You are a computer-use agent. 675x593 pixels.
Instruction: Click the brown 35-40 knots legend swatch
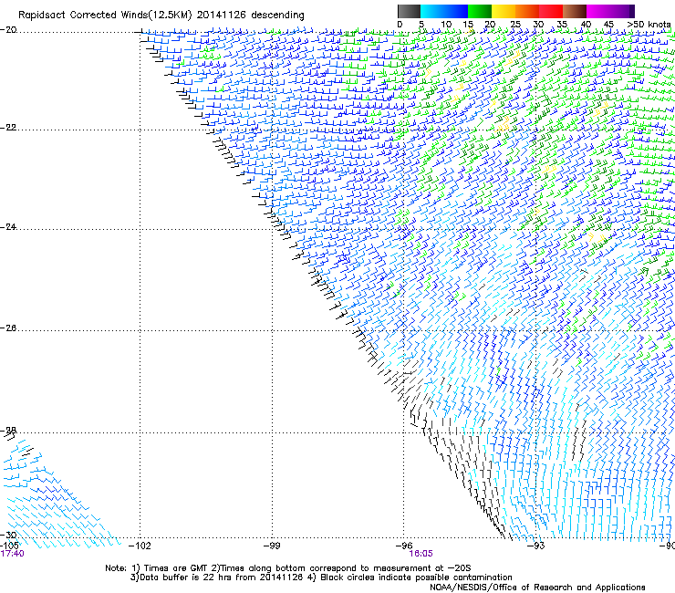(575, 11)
